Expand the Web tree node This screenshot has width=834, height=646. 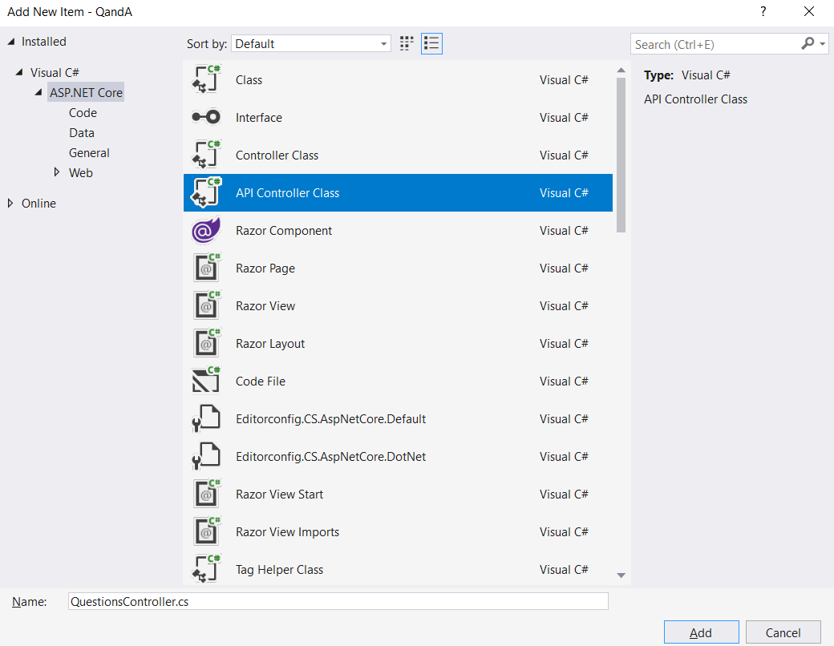click(x=57, y=172)
